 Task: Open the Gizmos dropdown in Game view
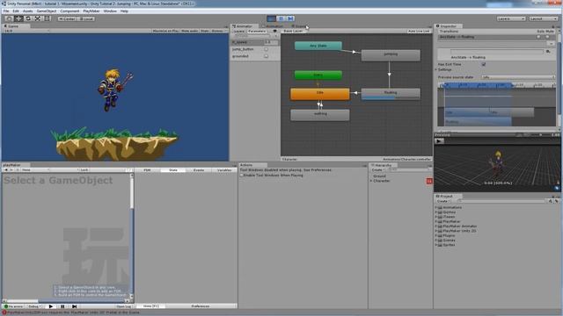click(x=218, y=32)
